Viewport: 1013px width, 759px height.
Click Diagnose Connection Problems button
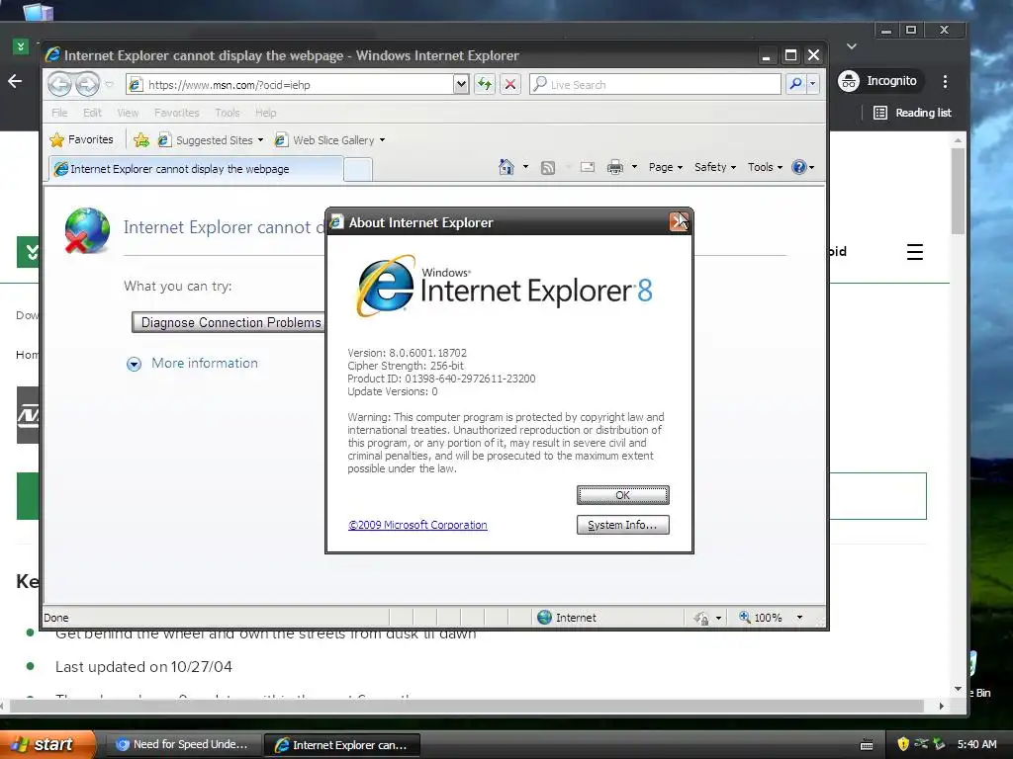(x=229, y=322)
